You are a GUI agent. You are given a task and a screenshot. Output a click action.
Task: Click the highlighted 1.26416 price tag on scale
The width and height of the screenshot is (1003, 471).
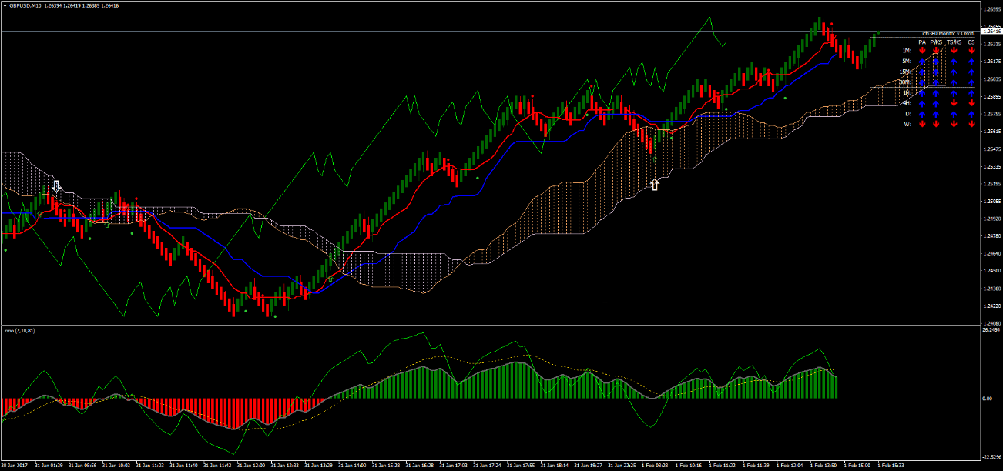991,32
